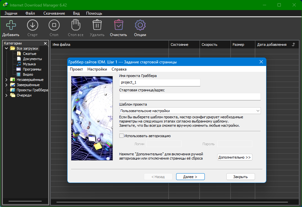Open the Скачивание menu
Image resolution: width=302 pixels, height=207 pixels.
54,13
